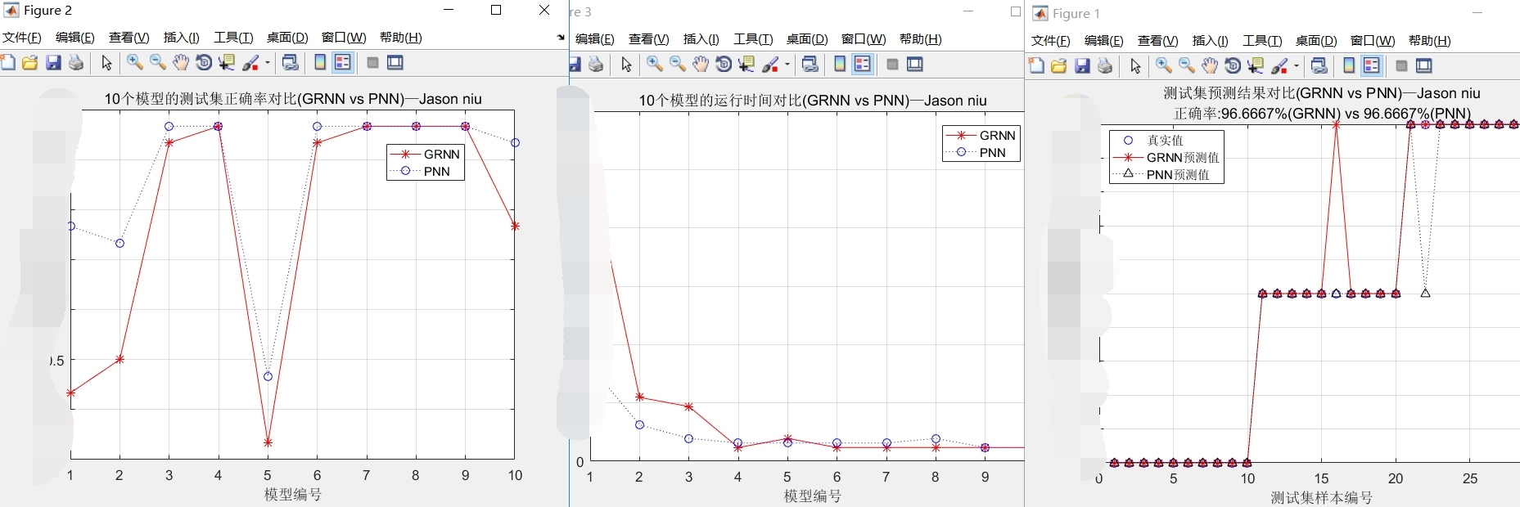Show Plot Tools icon in Figure 1

1424,66
